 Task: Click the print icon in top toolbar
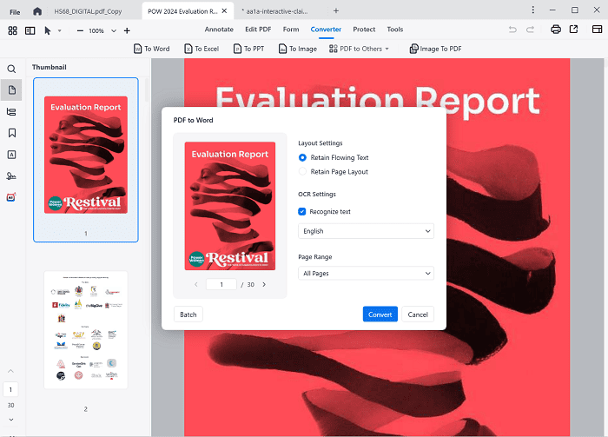pyautogui.click(x=556, y=30)
